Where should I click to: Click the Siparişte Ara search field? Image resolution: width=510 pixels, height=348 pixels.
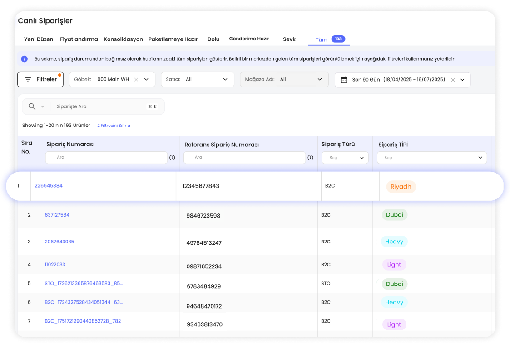[100, 106]
